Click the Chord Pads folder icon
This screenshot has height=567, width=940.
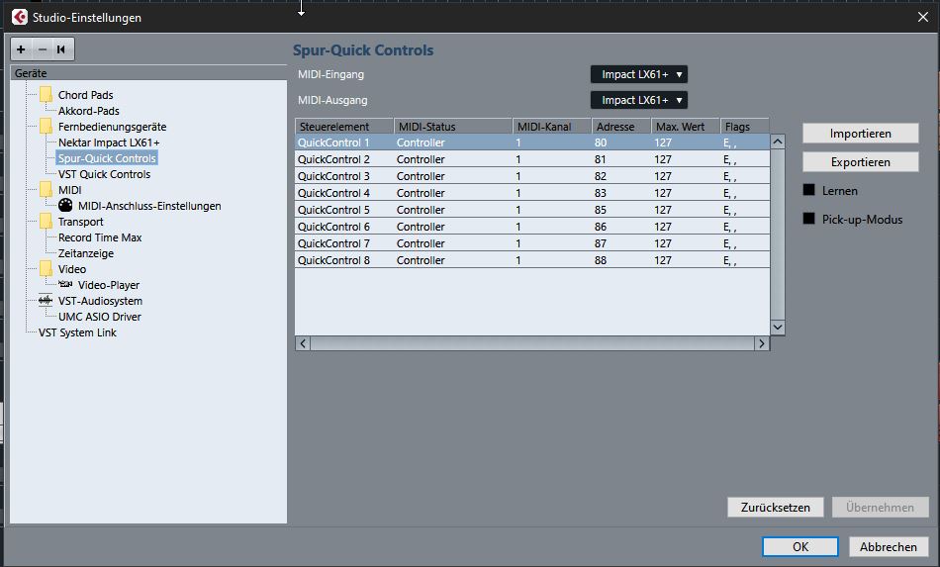pyautogui.click(x=46, y=95)
